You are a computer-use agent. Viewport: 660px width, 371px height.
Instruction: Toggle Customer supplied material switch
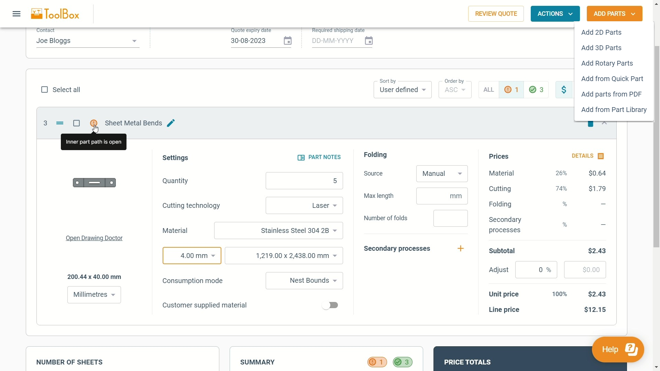tap(330, 305)
